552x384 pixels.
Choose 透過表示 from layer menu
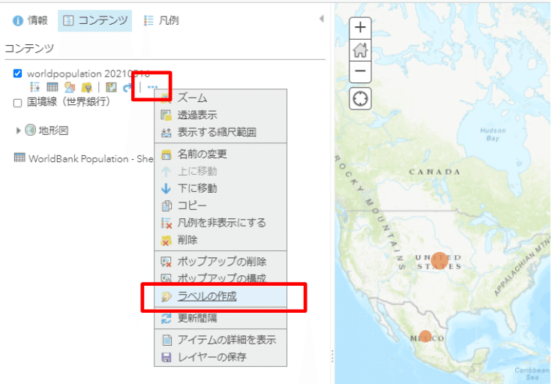pos(220,115)
